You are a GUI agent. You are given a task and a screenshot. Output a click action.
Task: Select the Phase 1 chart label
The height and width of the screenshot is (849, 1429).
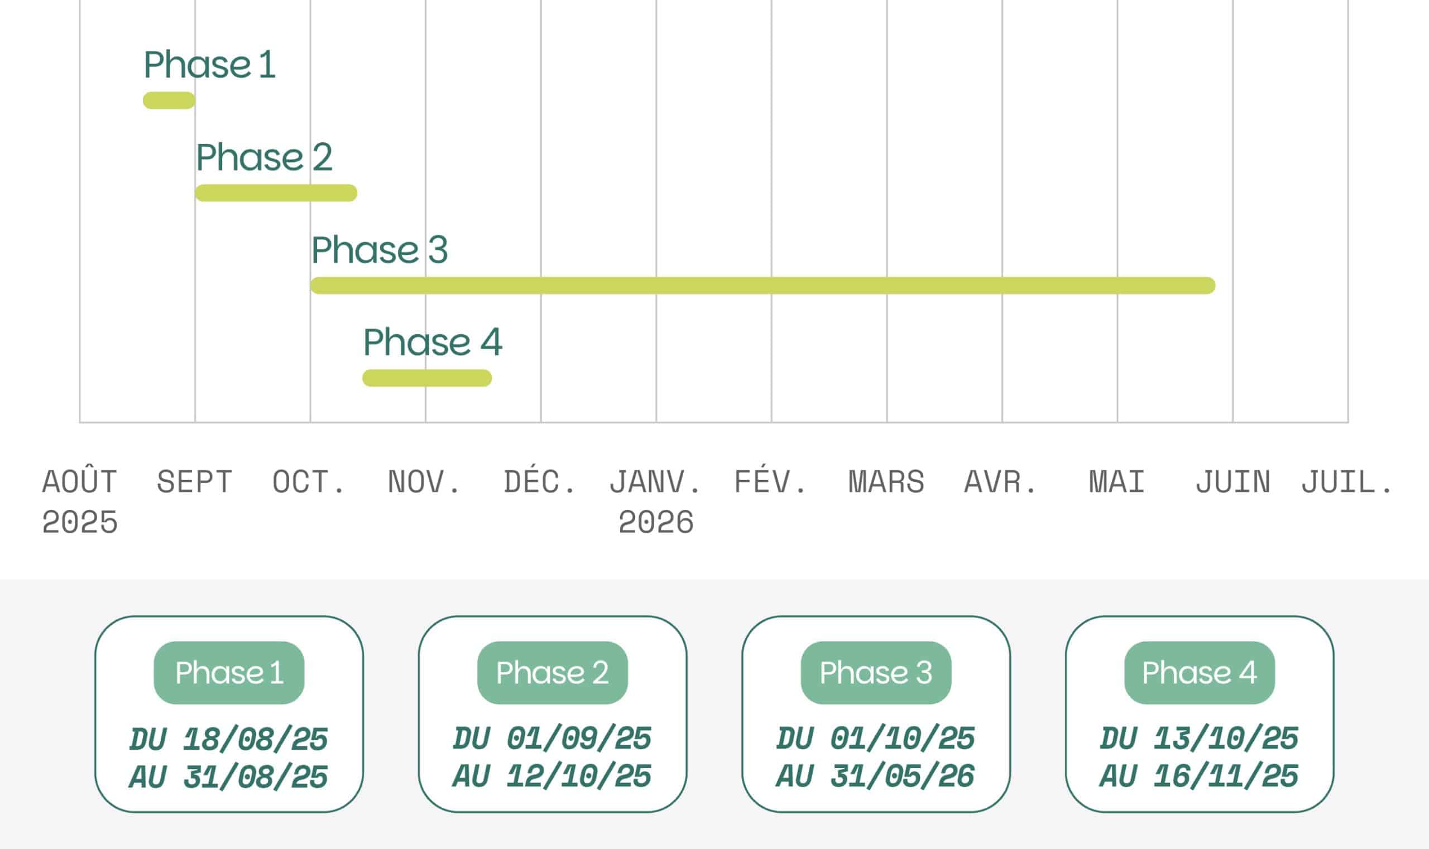coord(209,64)
